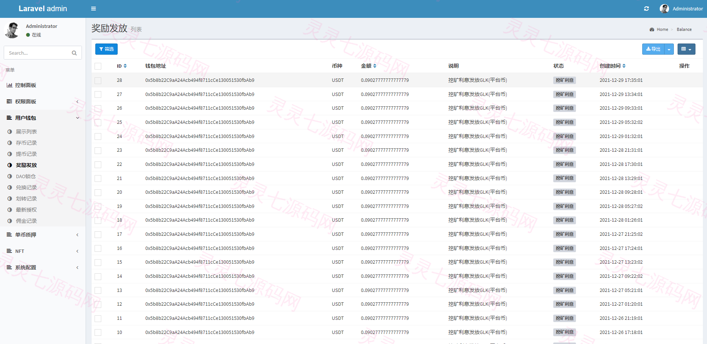This screenshot has width=707, height=344.
Task: Expand the 系统配置 menu chevron
Action: 77,267
